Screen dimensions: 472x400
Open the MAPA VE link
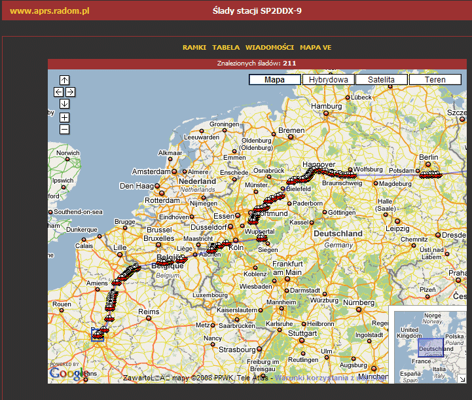point(316,48)
